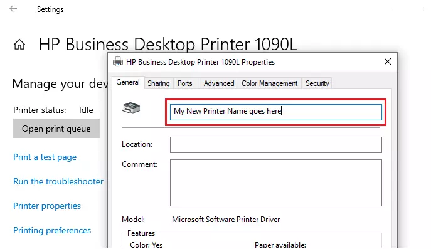Close the Printer Properties dialog
This screenshot has height=249, width=431.
(388, 61)
